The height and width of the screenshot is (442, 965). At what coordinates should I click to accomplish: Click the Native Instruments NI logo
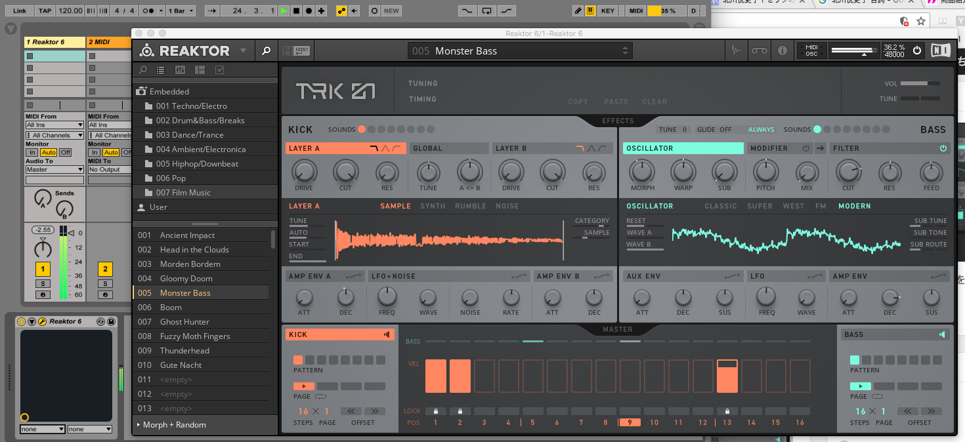click(x=940, y=50)
